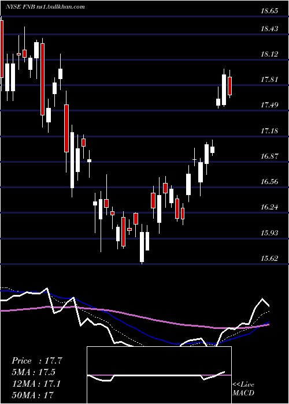This screenshot has width=289, height=404.
Task: Select the 16.24 price axis label
Action: coord(269,207)
